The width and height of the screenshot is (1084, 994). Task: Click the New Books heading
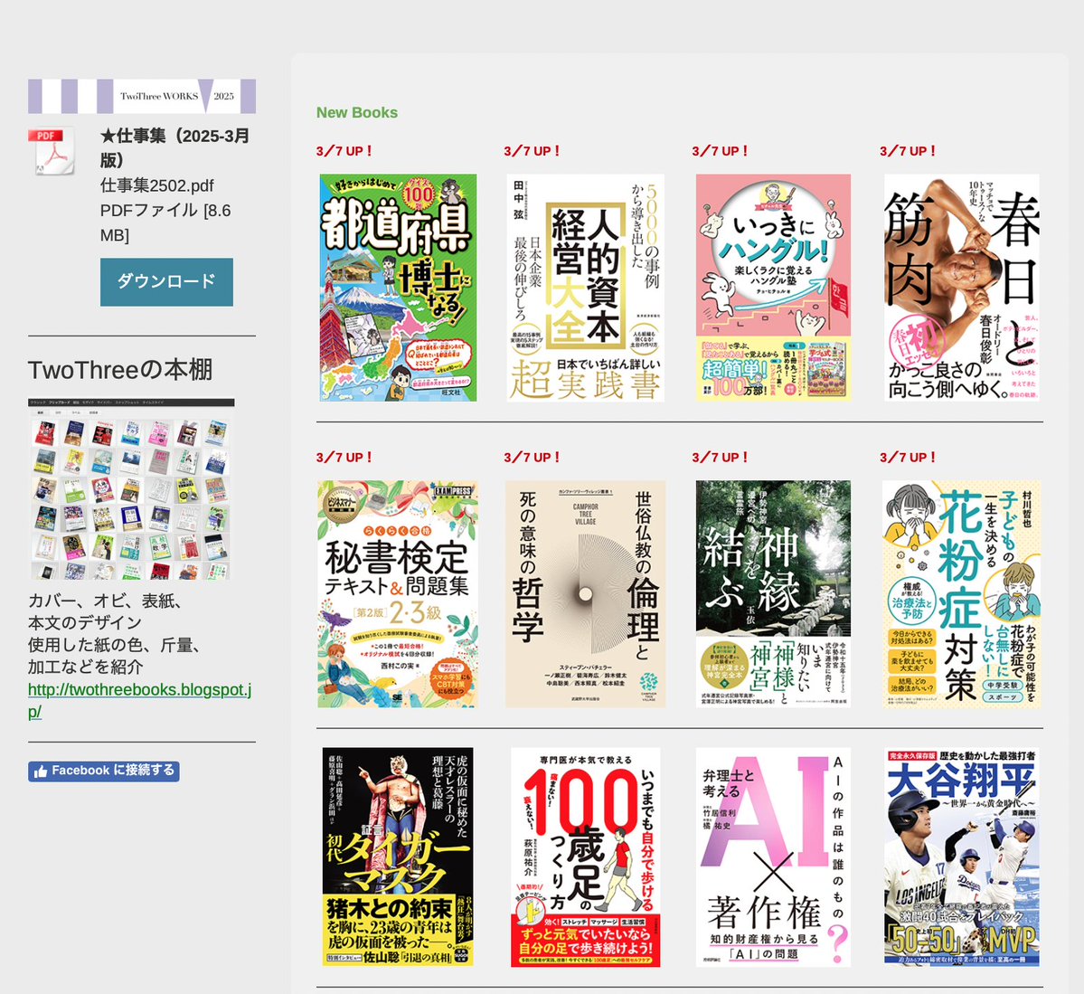(357, 112)
